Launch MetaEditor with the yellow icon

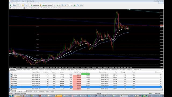tap(41, 5)
